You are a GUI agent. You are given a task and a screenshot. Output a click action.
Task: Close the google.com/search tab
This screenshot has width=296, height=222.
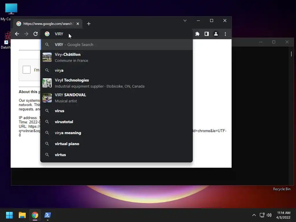[x=78, y=24]
